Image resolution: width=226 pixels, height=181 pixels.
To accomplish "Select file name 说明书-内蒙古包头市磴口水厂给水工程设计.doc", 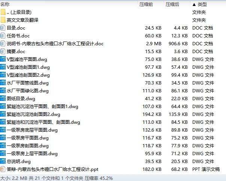I will [55, 43].
